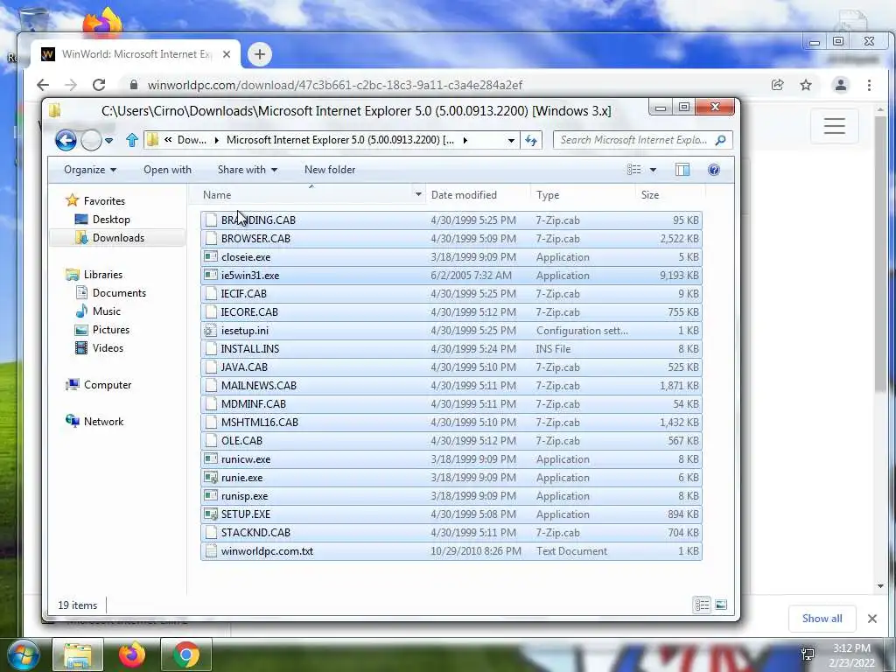Create a New folder

tap(330, 170)
